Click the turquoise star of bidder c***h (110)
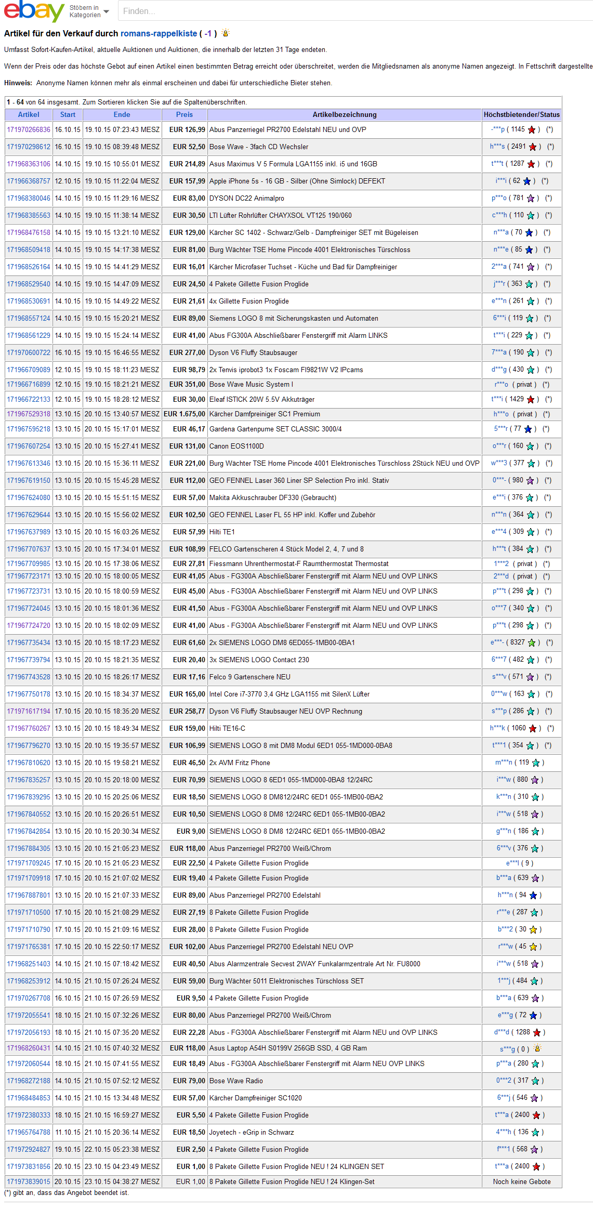 point(531,216)
